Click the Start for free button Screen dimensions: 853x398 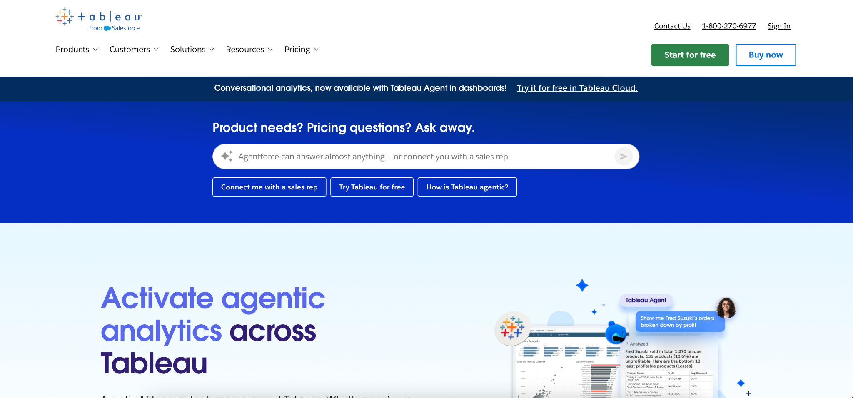tap(690, 55)
